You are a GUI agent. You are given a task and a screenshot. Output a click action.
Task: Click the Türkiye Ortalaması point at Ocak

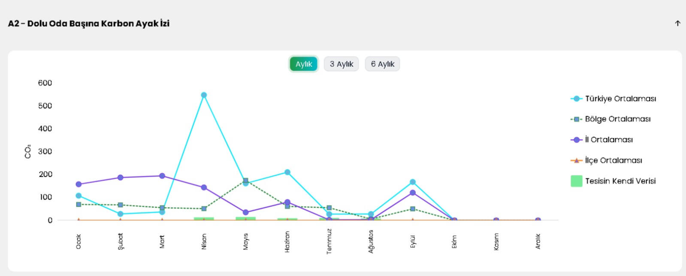point(79,196)
